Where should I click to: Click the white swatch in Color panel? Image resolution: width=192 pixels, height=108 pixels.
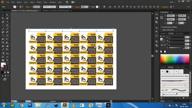165,52
